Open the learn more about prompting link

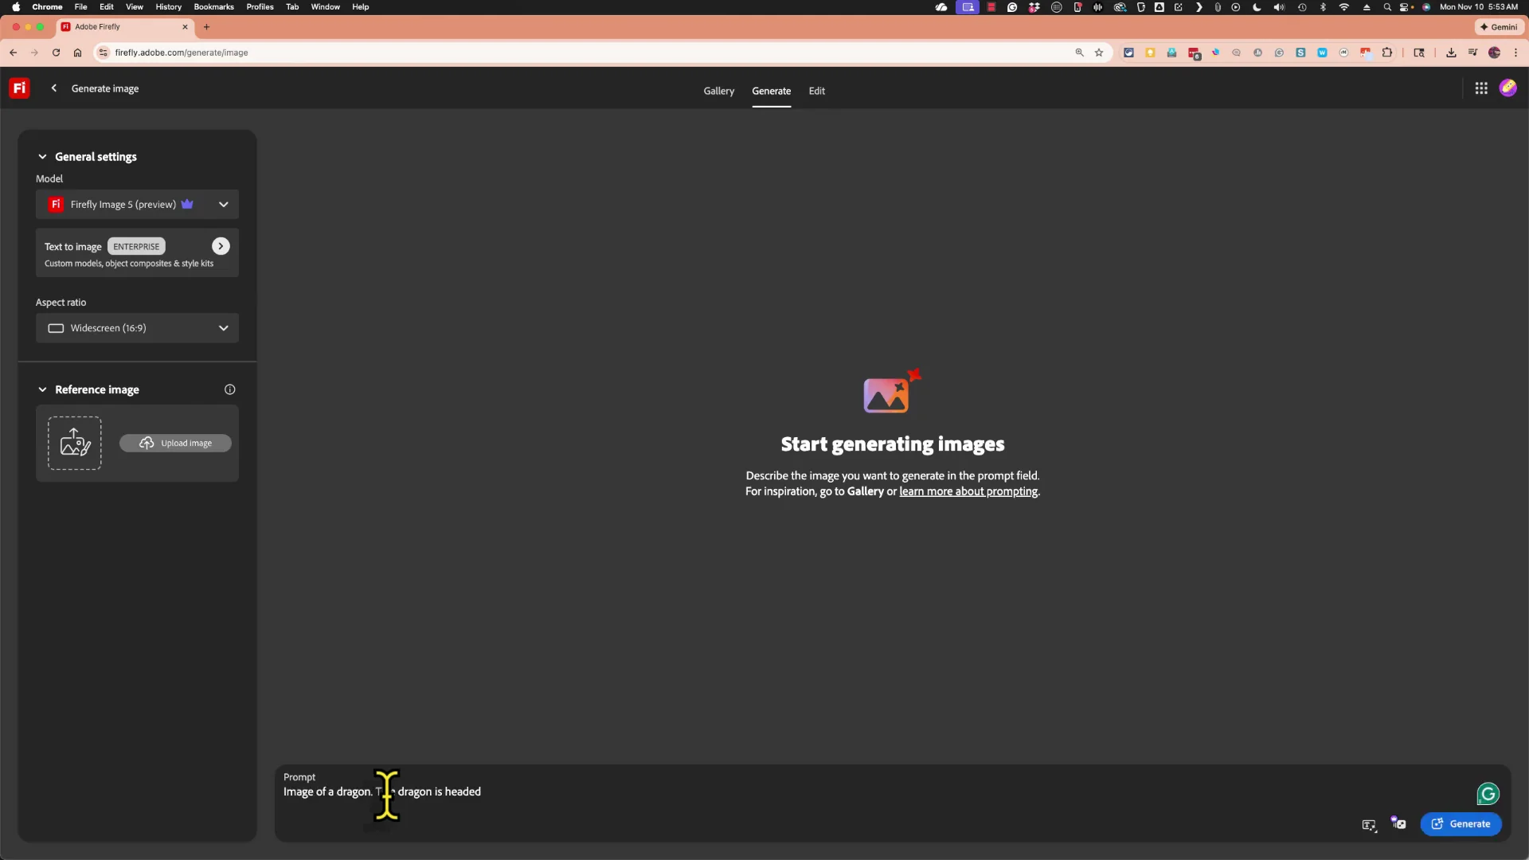click(968, 491)
